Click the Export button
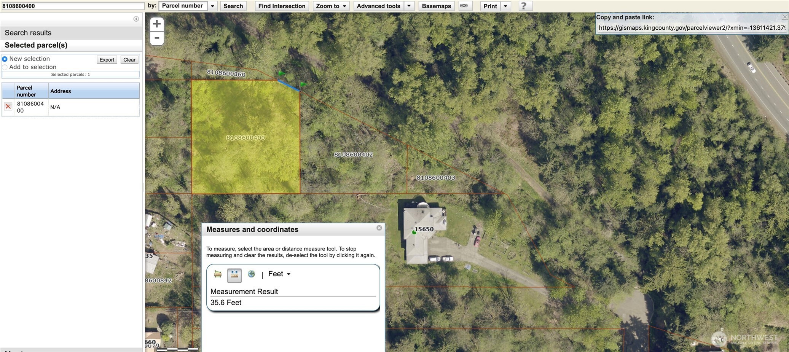The image size is (789, 352). pyautogui.click(x=107, y=60)
